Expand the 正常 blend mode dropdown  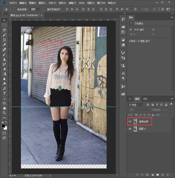(x=138, y=110)
